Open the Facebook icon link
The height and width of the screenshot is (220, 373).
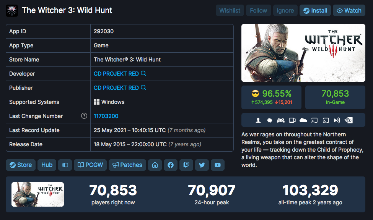[x=171, y=165]
